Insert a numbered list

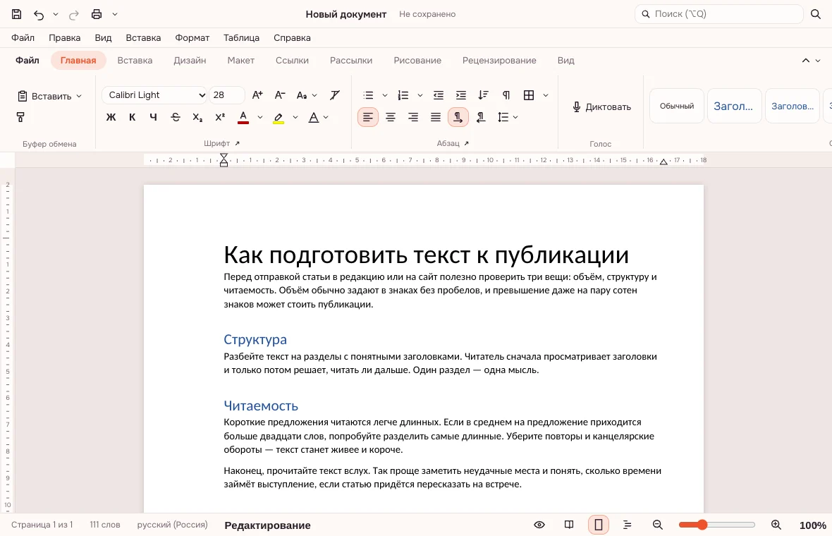point(403,95)
